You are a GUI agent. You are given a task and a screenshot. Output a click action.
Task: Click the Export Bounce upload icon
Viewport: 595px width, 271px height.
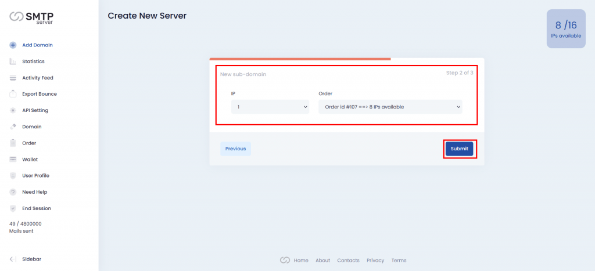[x=13, y=93]
